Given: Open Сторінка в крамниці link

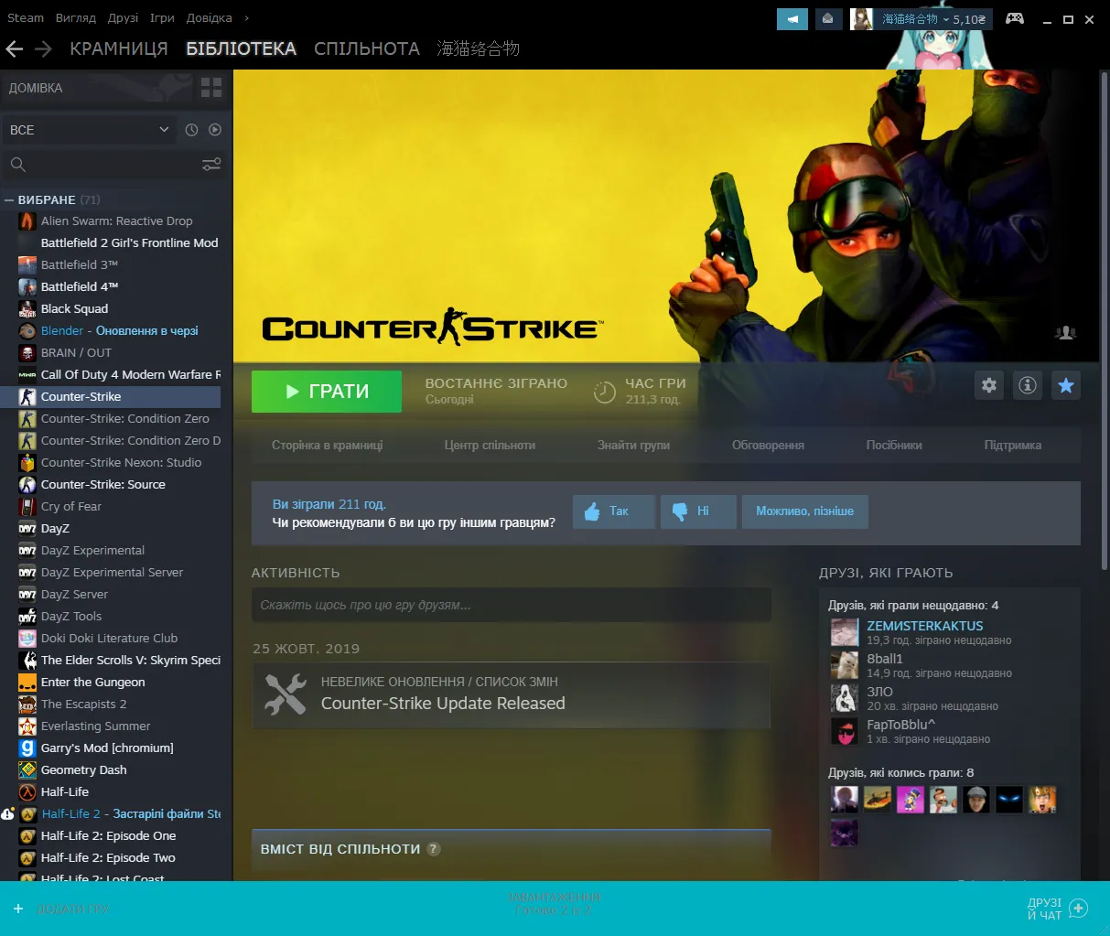Looking at the screenshot, I should [327, 446].
